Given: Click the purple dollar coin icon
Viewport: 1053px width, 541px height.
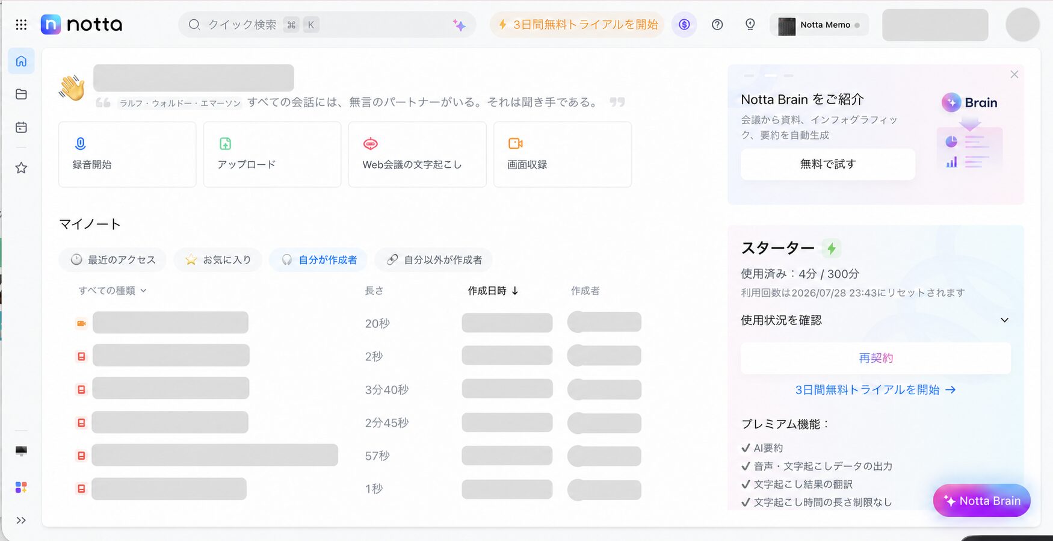Looking at the screenshot, I should (684, 25).
